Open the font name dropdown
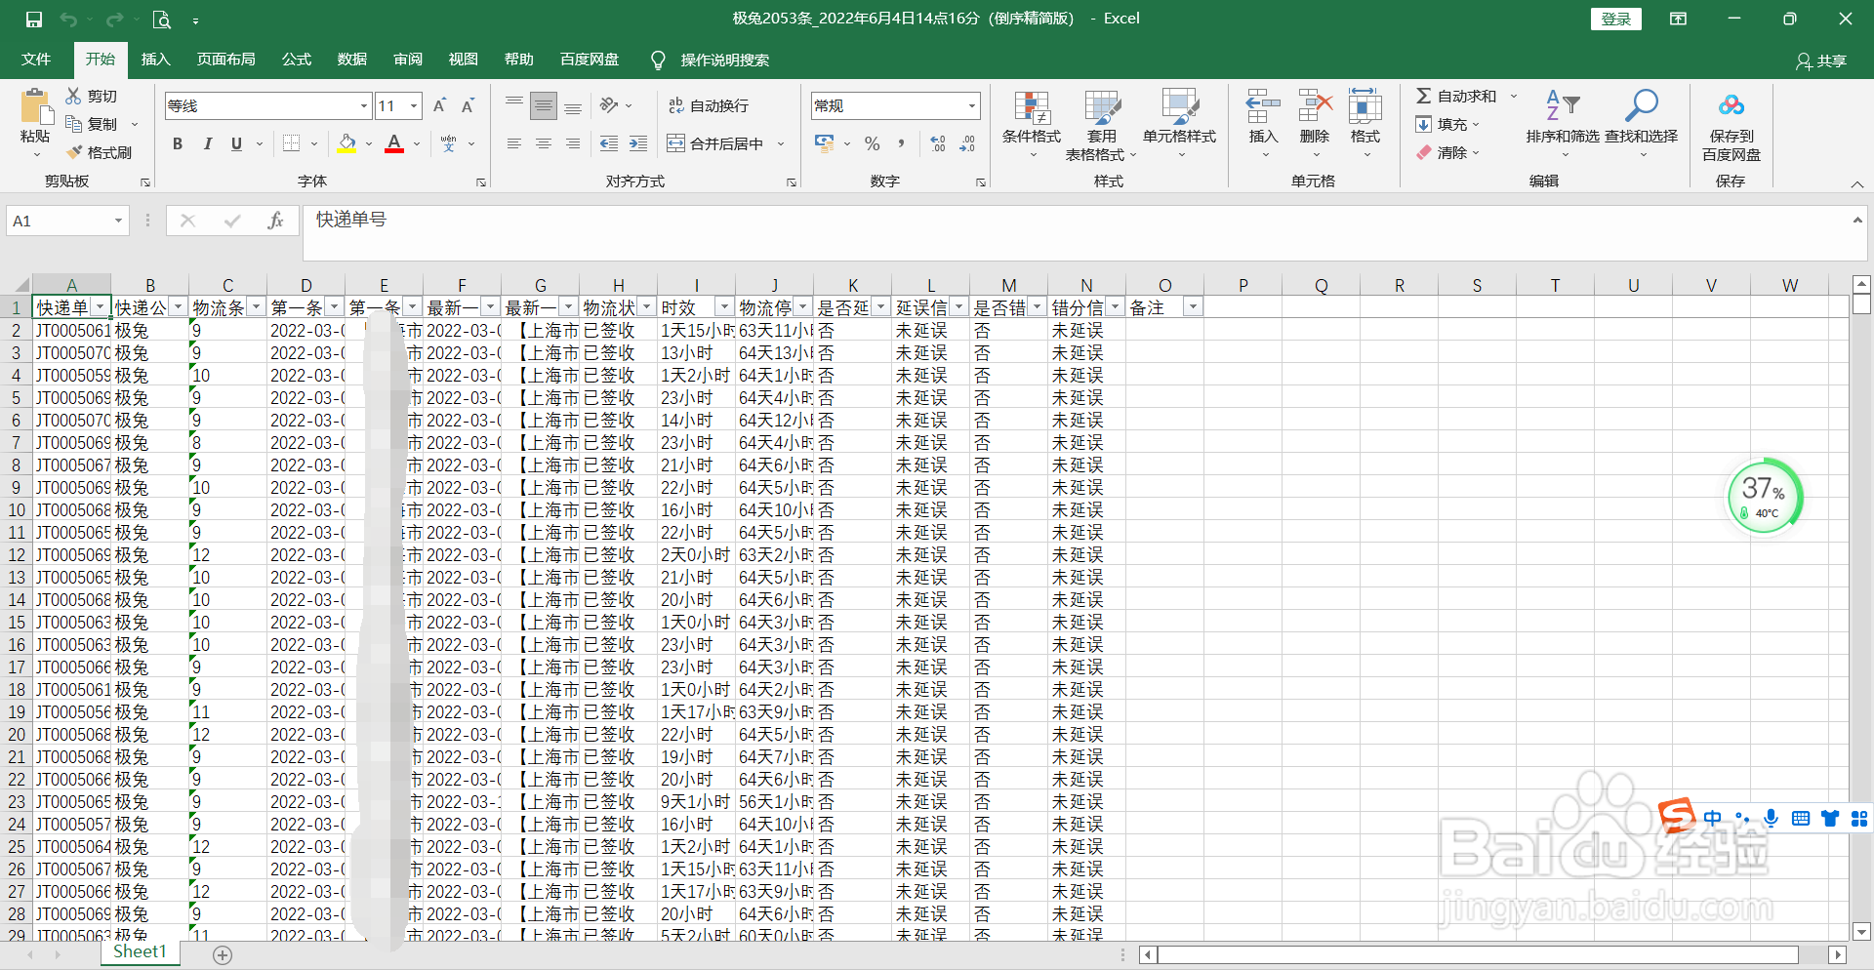This screenshot has width=1874, height=970. pos(364,105)
